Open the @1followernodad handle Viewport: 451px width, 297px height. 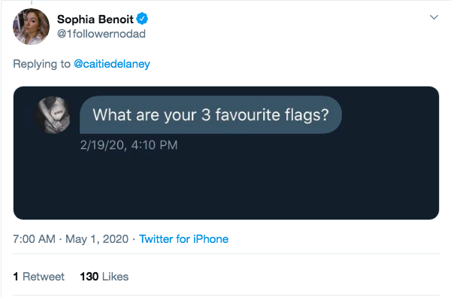pos(101,34)
